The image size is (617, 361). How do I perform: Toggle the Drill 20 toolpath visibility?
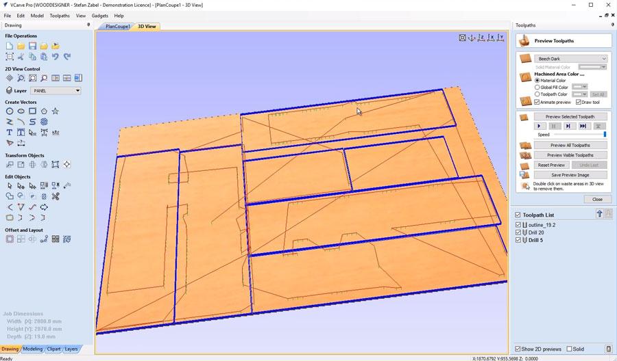coord(518,232)
